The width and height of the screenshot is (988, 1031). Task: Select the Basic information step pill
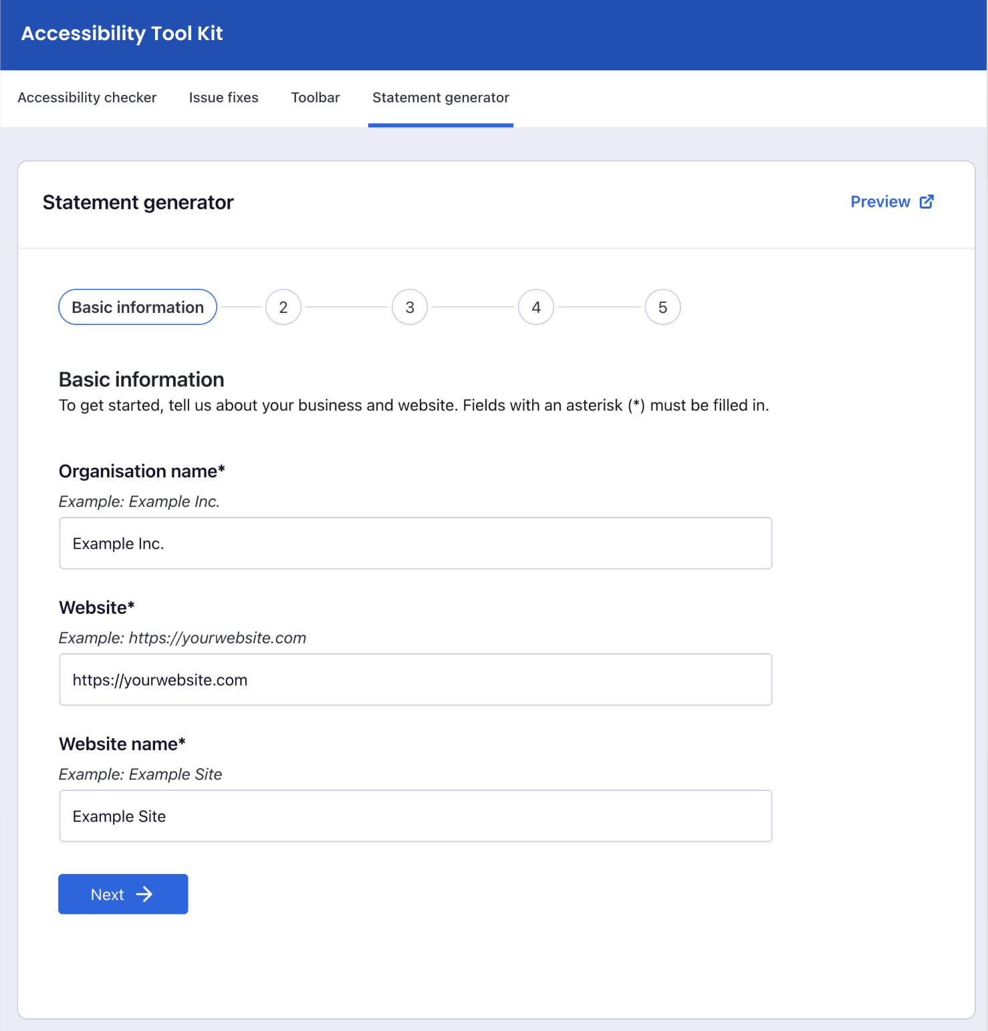click(x=138, y=308)
